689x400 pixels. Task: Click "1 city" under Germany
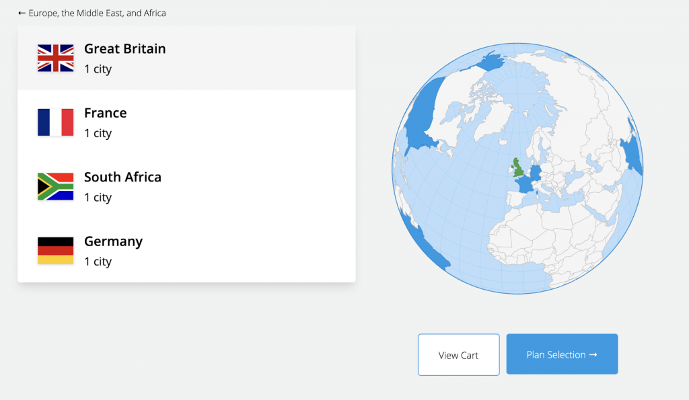click(x=98, y=262)
